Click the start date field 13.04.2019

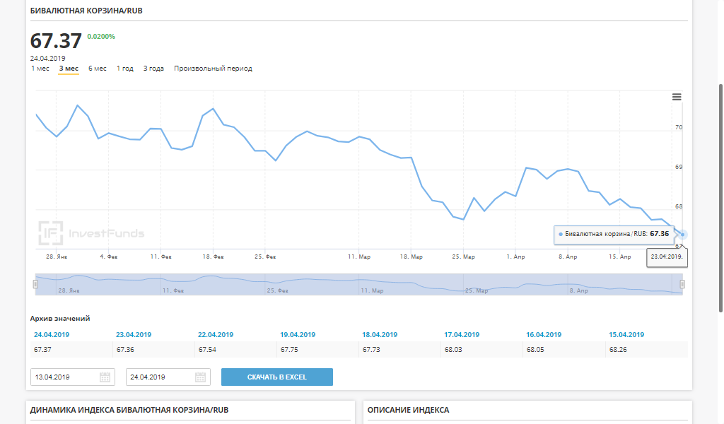[64, 377]
